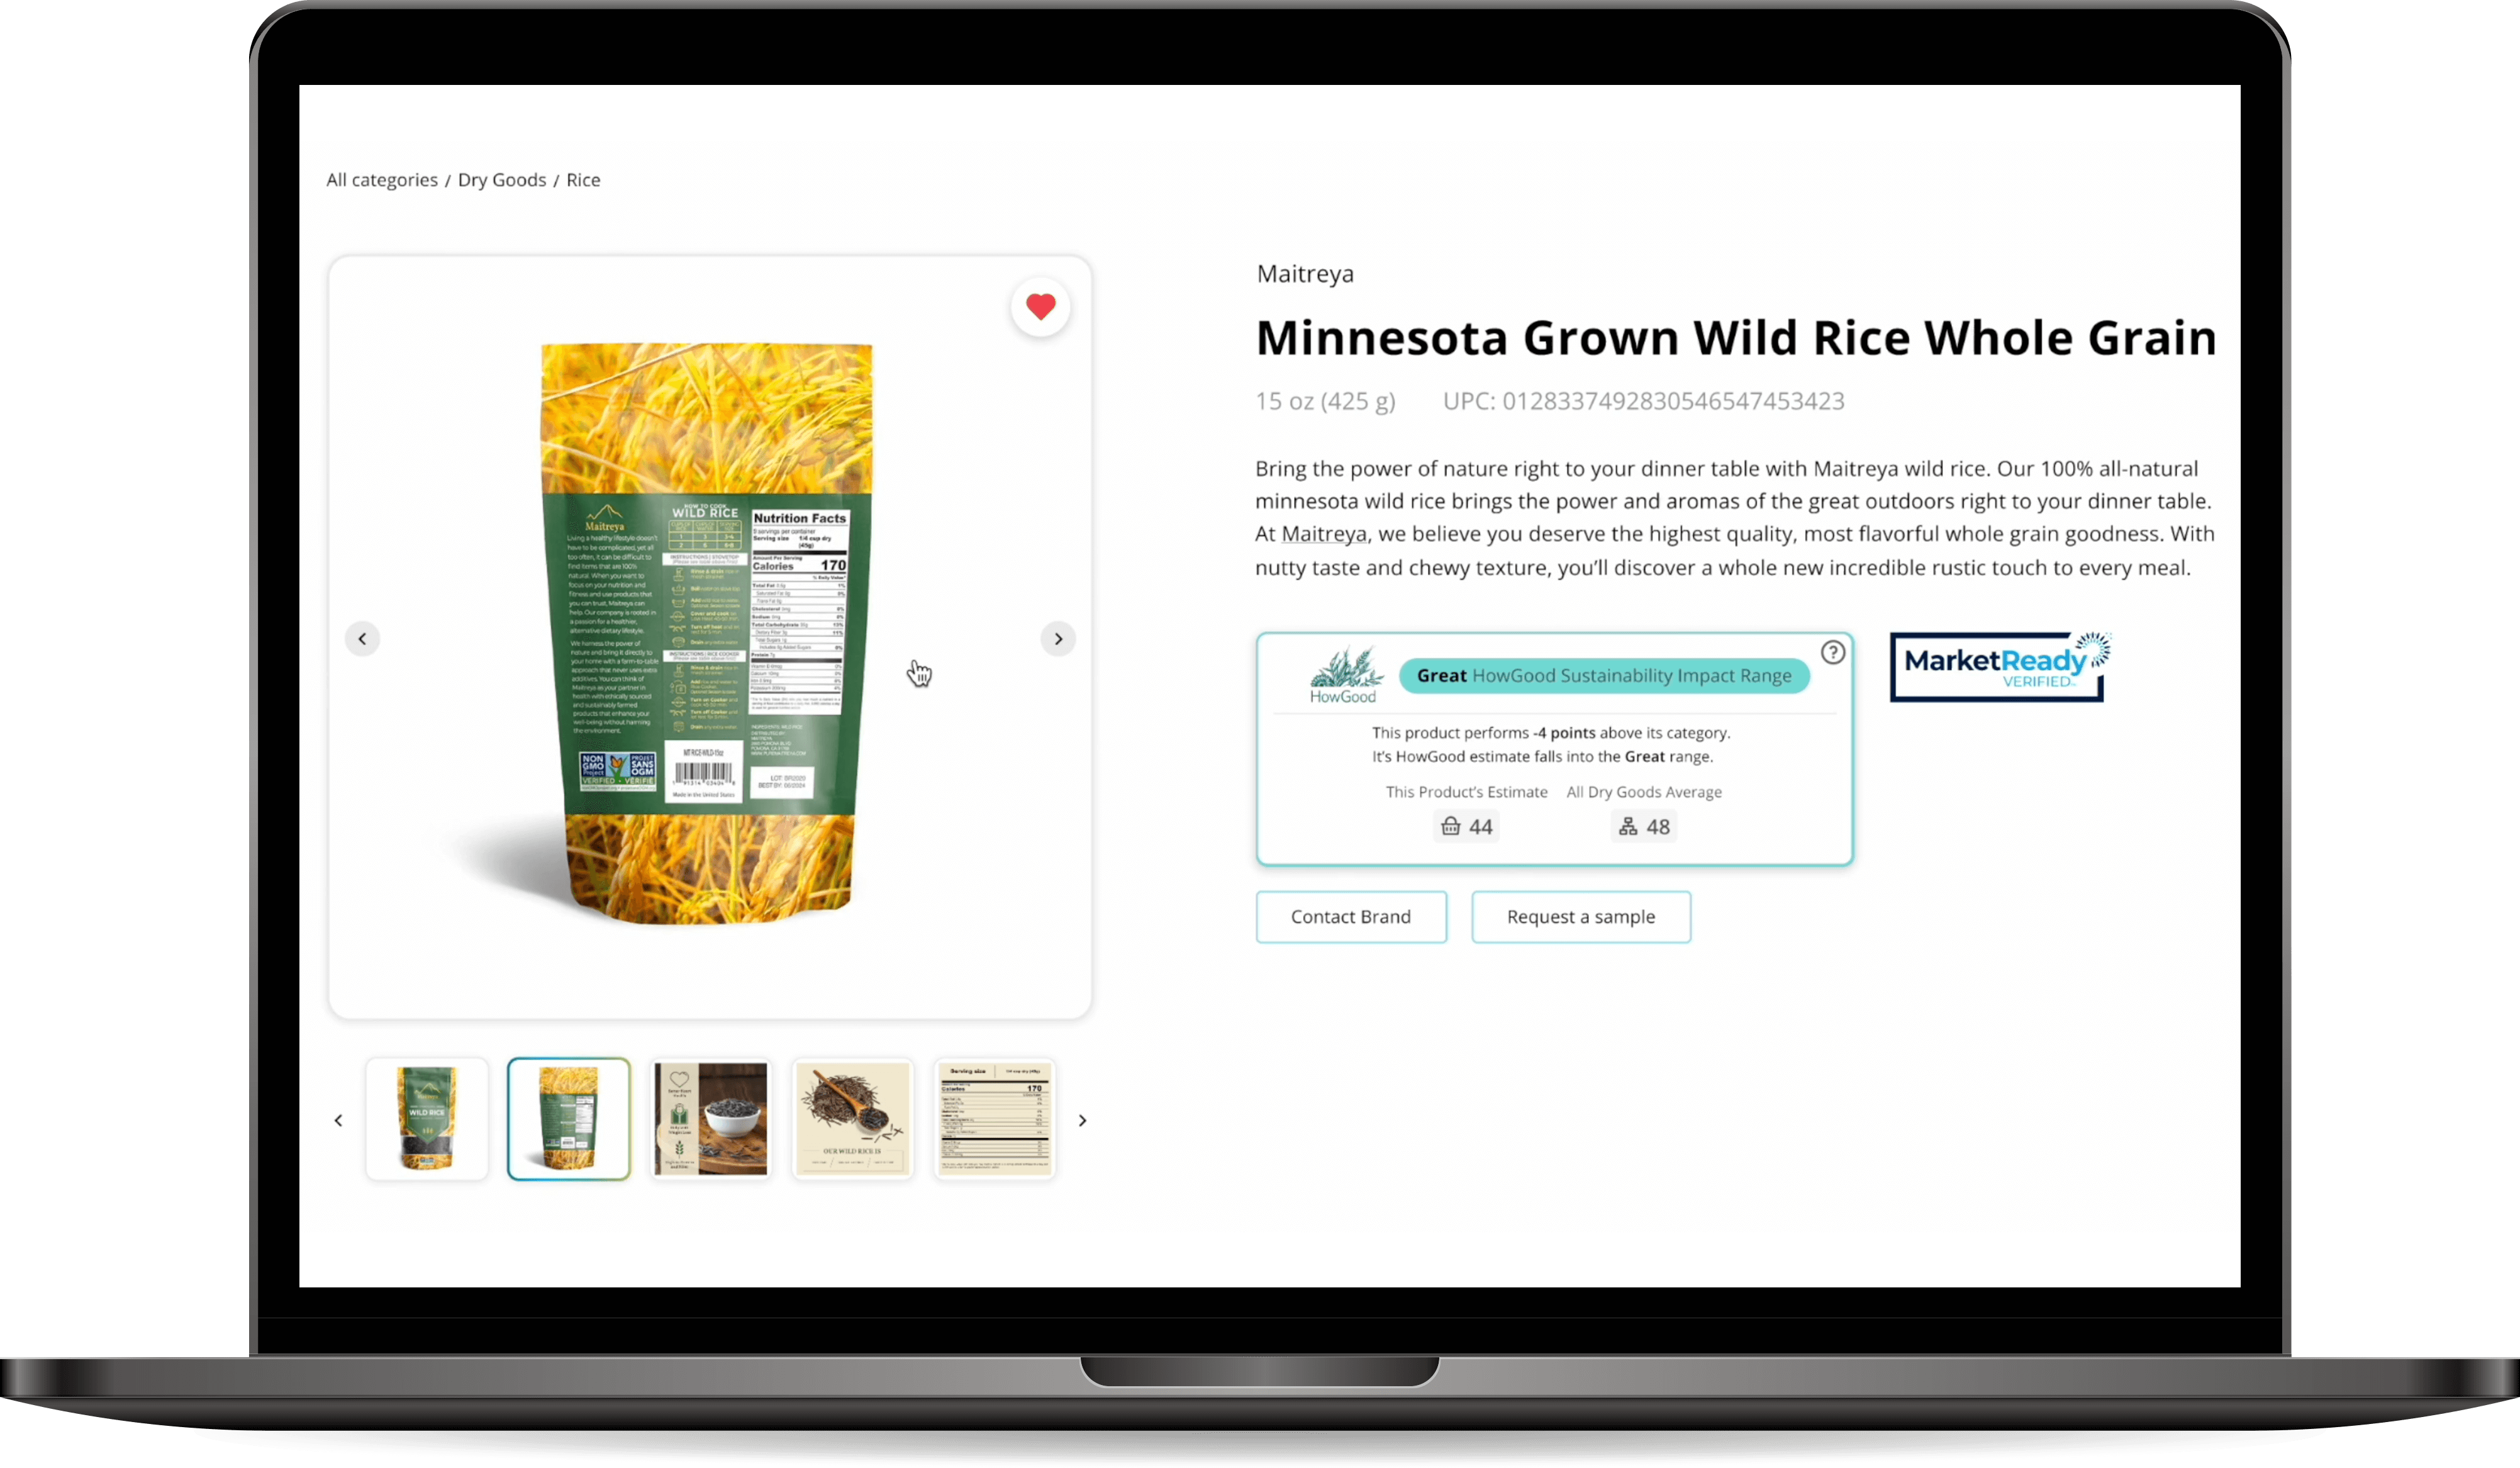Open the All categories breadcrumb dropdown
Screen dimensions: 2520x1468
coord(381,178)
